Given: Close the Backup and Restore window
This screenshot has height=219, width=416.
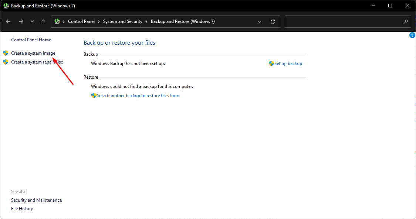Looking at the screenshot, I should pos(407,6).
